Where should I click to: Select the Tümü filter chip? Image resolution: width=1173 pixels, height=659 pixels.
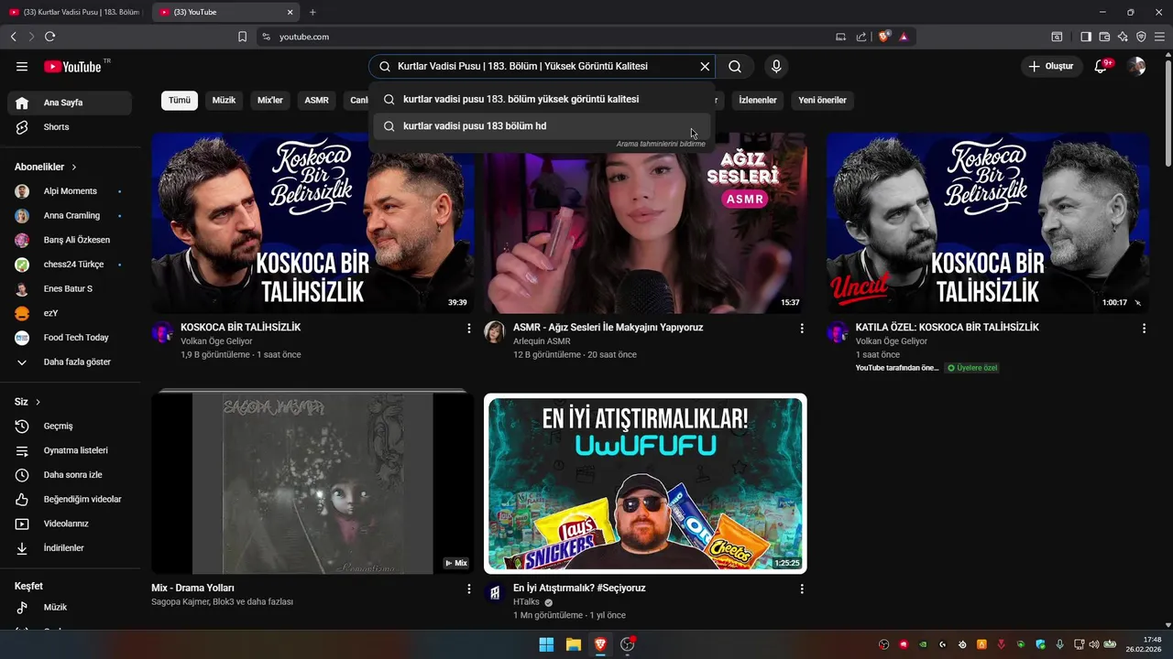[x=180, y=101]
